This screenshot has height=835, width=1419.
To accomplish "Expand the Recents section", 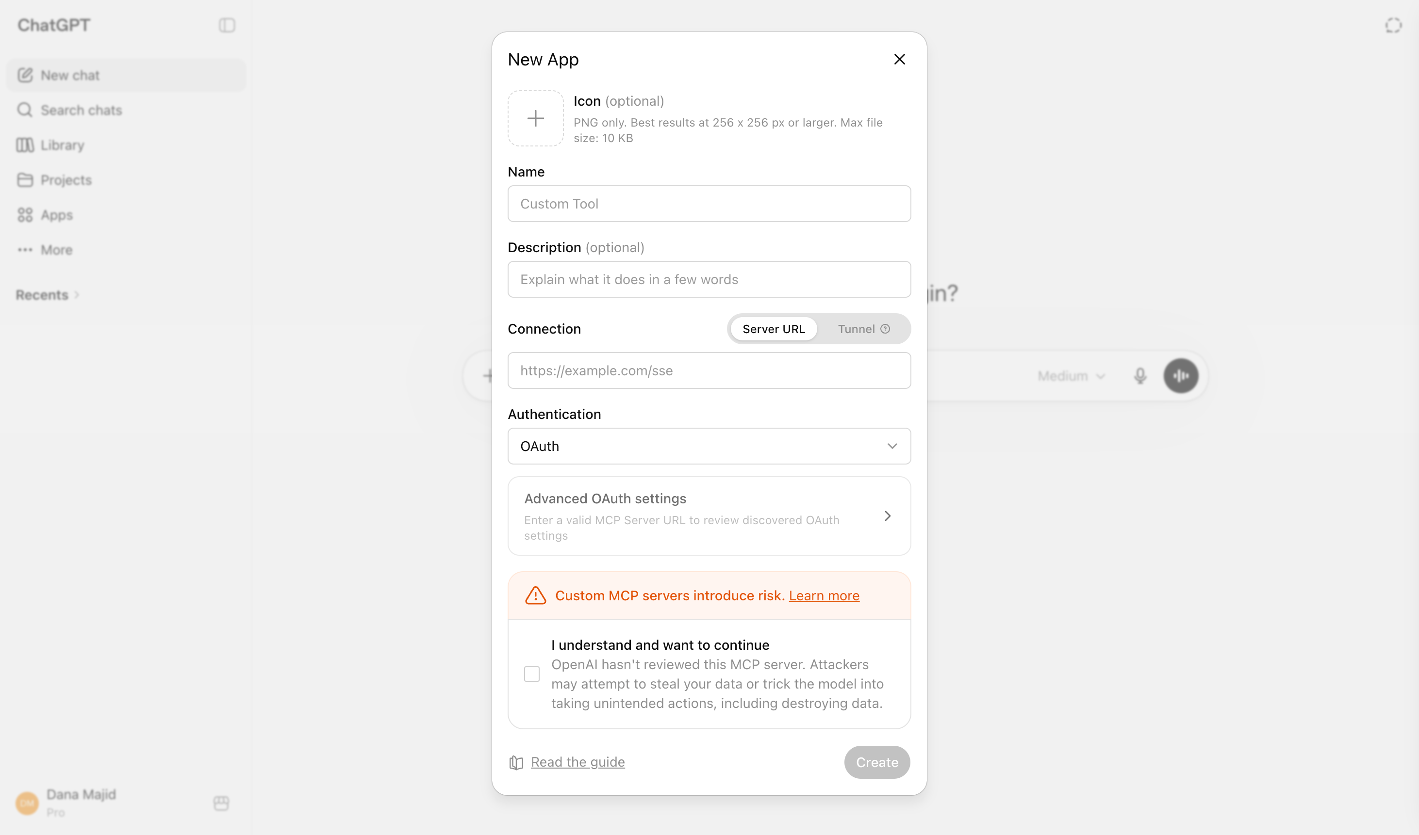I will click(x=47, y=295).
